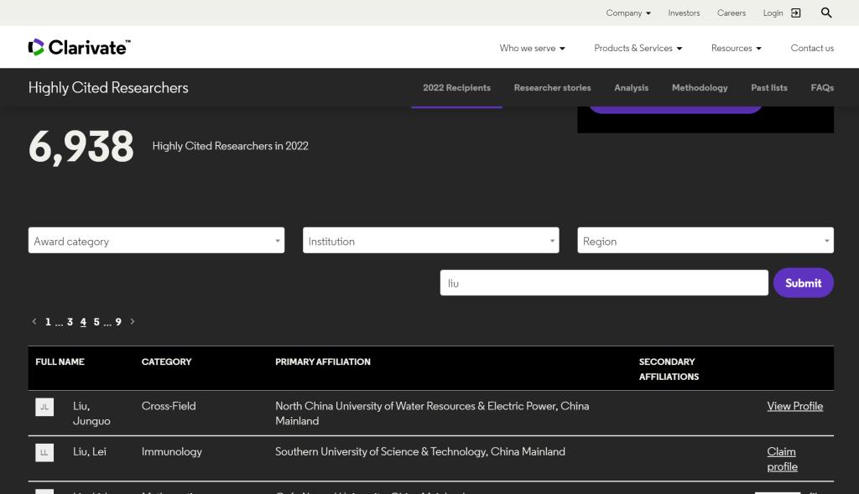Screen dimensions: 859x494
Task: Open the Methodology tab
Action: pos(700,87)
